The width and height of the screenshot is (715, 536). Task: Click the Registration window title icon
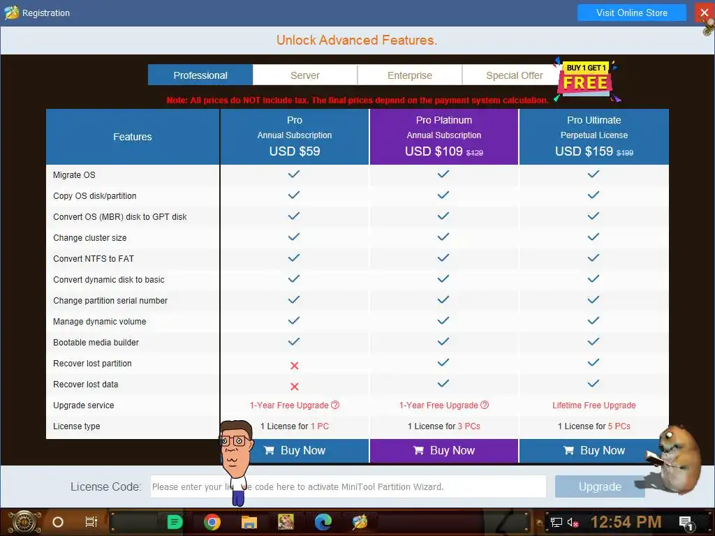[11, 13]
